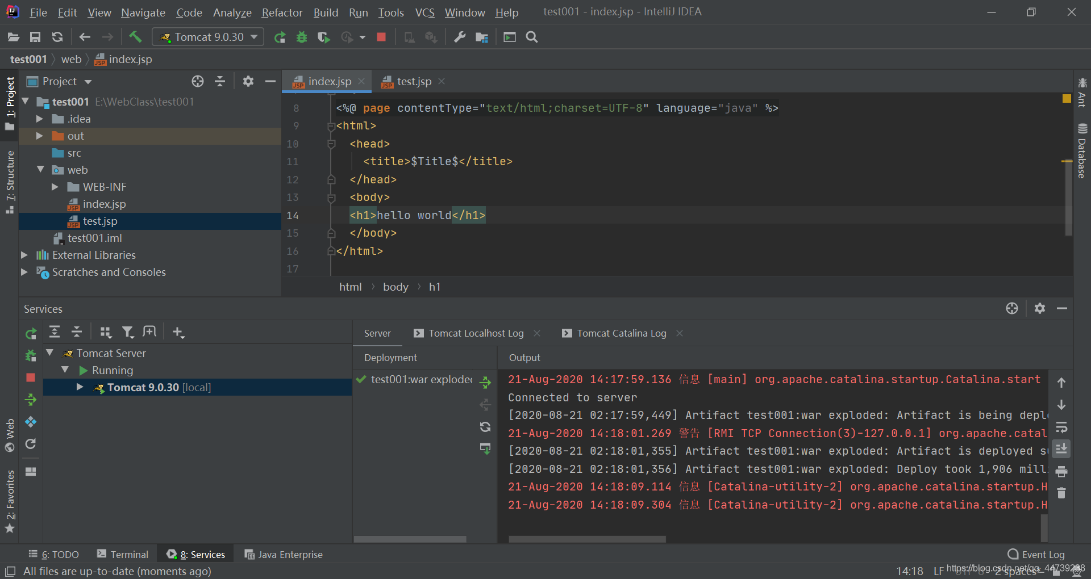The image size is (1091, 579).
Task: Toggle scroll to end in Output console
Action: [x=1061, y=449]
